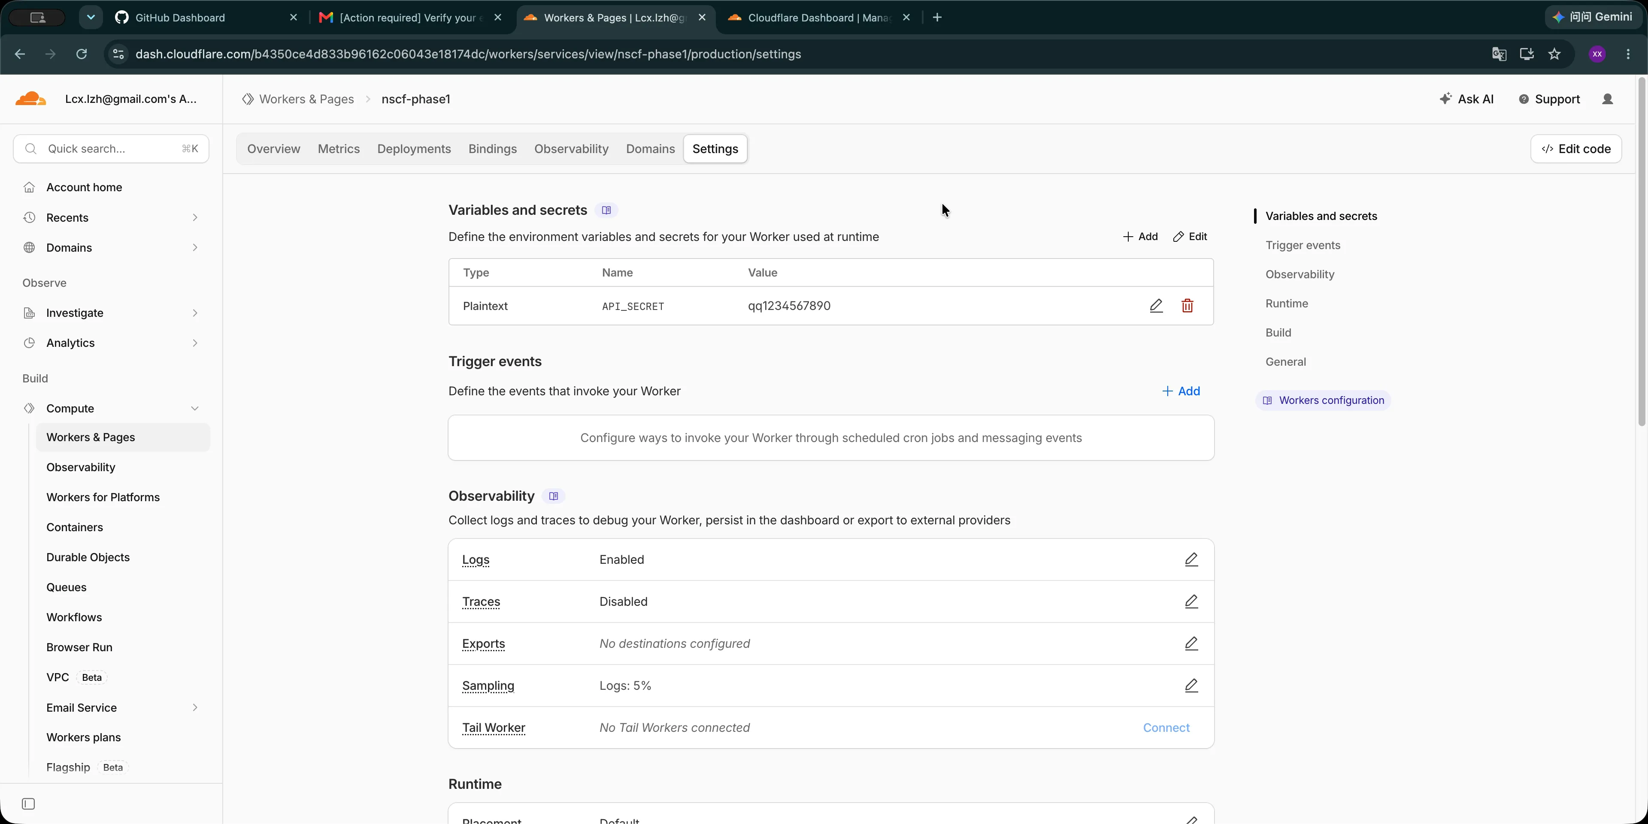
Task: Click the browser address bar URL
Action: click(x=468, y=54)
